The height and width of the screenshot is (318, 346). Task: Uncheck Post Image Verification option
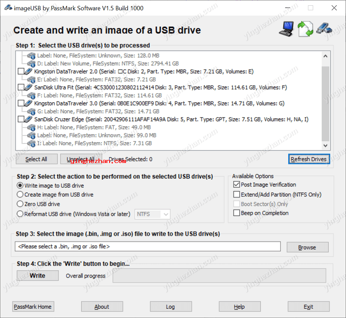pyautogui.click(x=236, y=184)
